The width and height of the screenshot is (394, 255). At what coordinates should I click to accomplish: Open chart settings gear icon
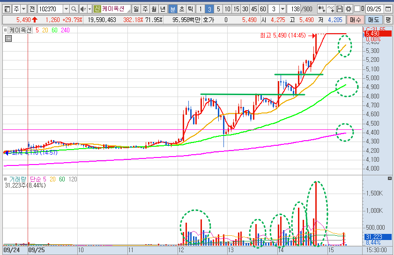point(348,9)
